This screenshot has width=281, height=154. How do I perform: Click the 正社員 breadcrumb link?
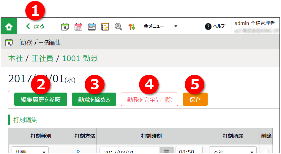point(42,58)
